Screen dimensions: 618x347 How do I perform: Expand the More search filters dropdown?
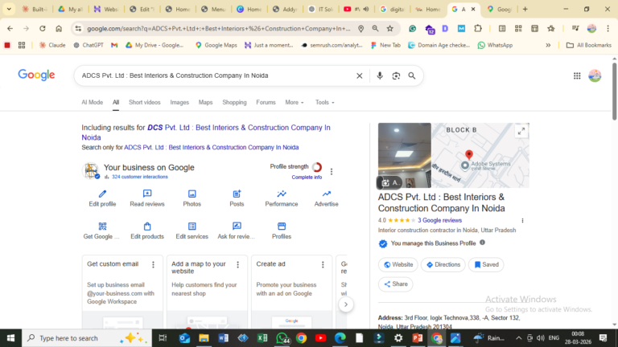click(x=294, y=103)
